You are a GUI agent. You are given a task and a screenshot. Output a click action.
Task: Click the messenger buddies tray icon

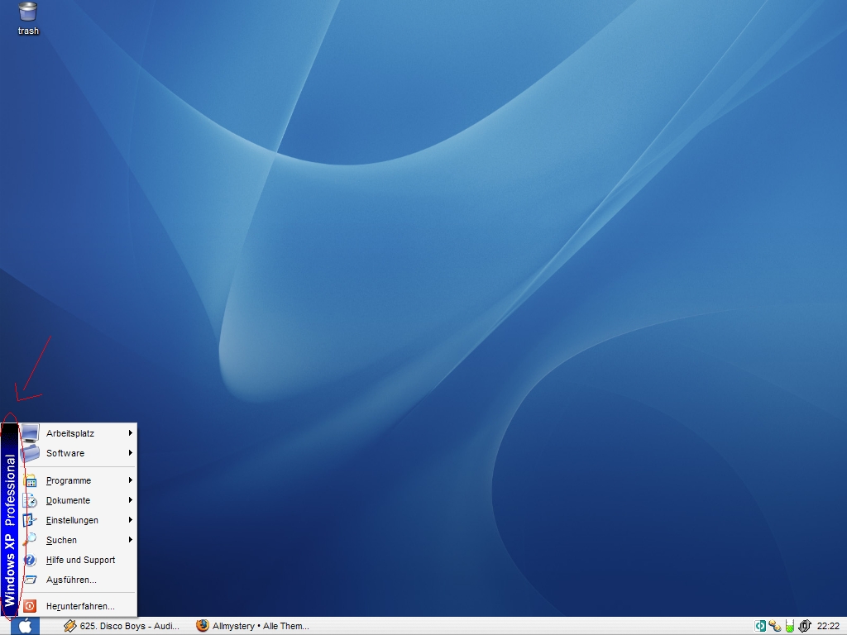tap(775, 626)
